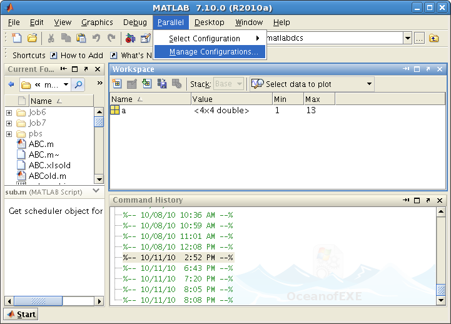The width and height of the screenshot is (451, 324).
Task: Select the 10/11/10 8:08 PM history entry
Action: tap(178, 300)
